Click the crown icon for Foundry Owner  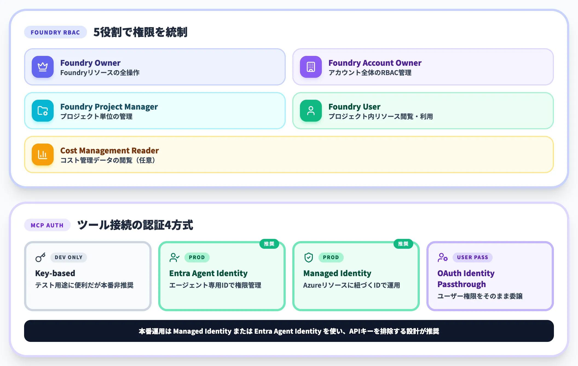(x=43, y=67)
